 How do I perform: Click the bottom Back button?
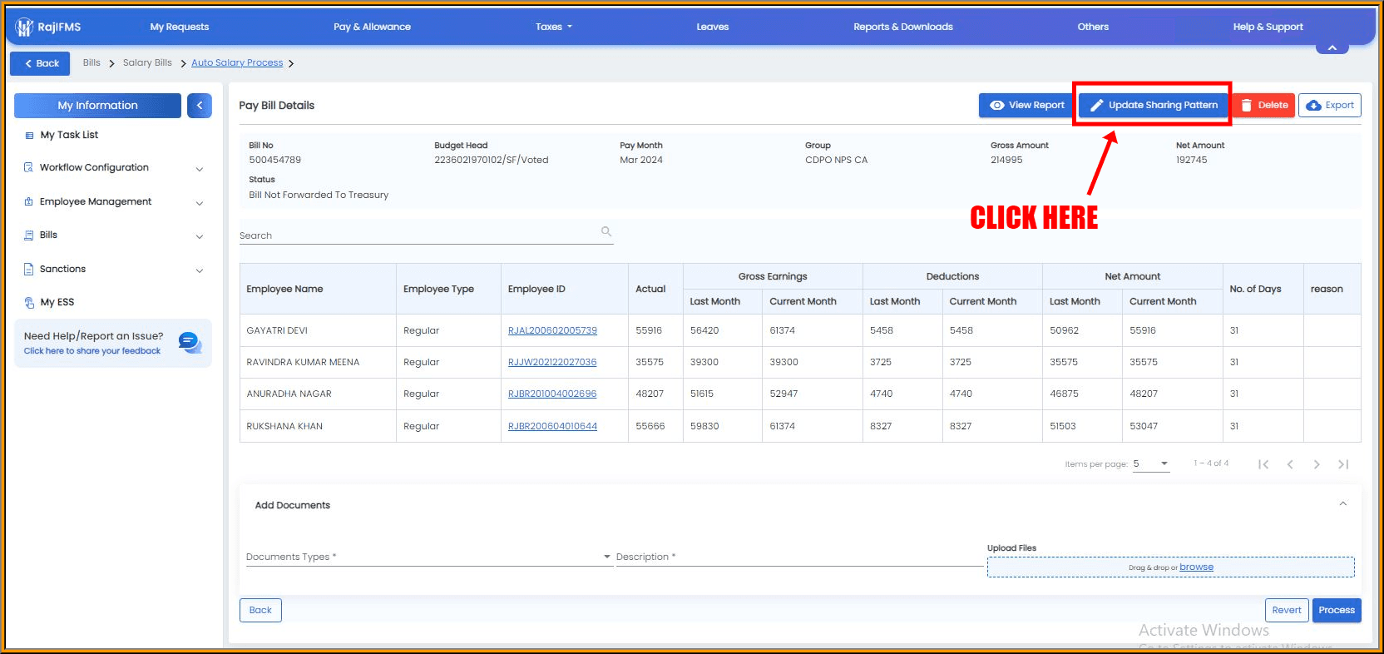tap(260, 610)
